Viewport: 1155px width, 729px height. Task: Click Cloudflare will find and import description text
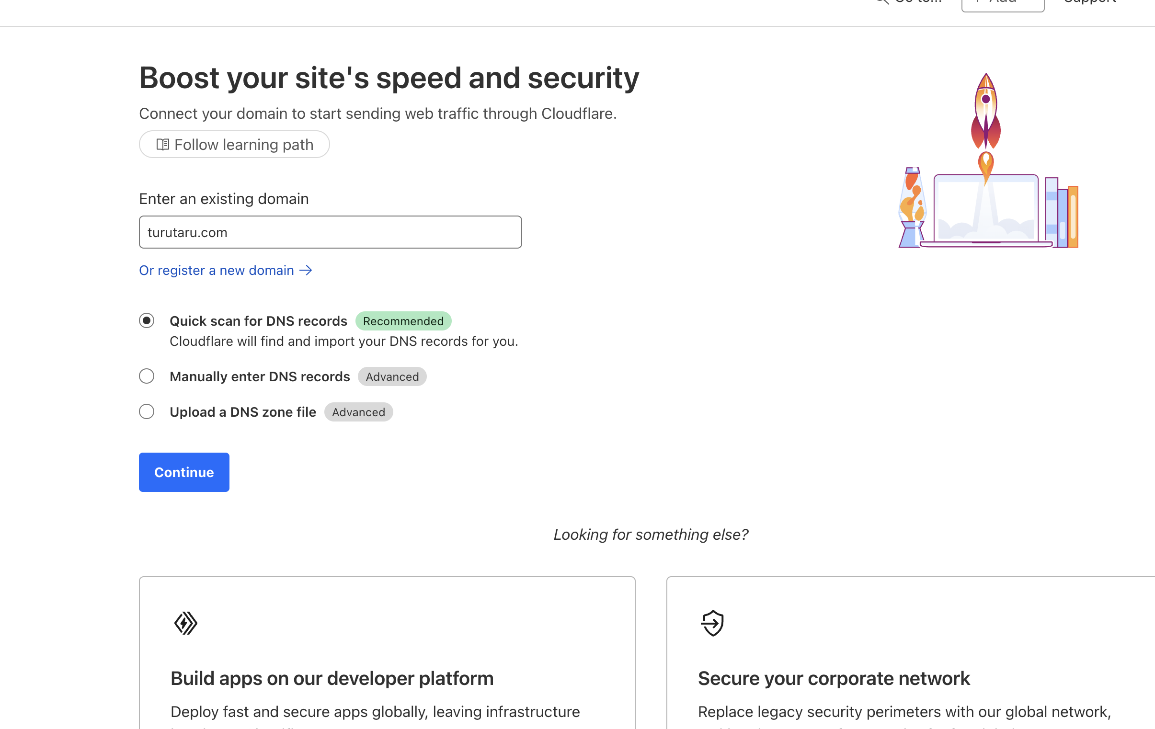click(344, 341)
